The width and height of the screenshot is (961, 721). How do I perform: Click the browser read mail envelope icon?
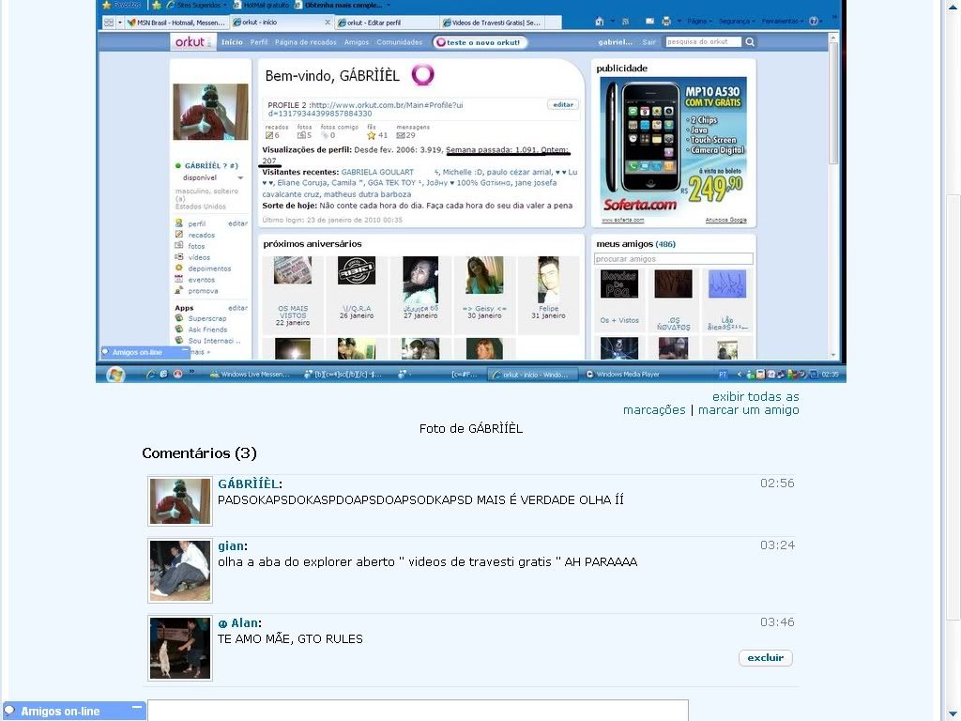click(649, 22)
